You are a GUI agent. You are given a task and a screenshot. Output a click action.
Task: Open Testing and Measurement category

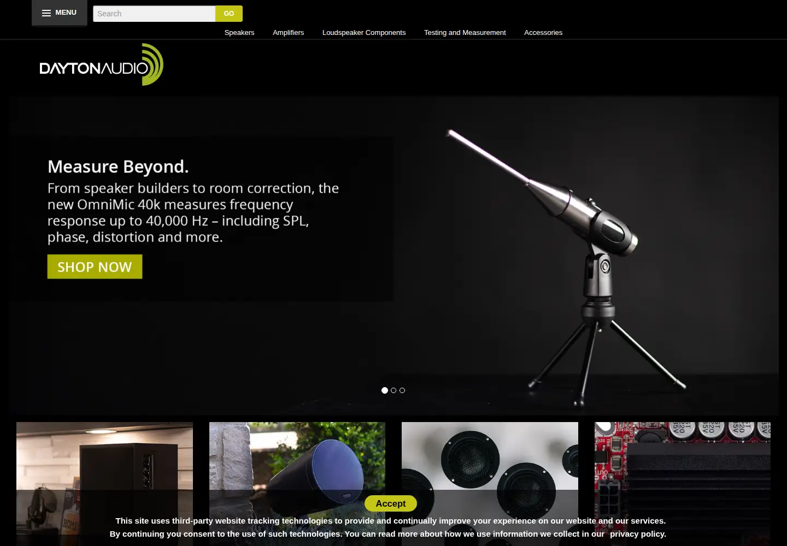[465, 33]
